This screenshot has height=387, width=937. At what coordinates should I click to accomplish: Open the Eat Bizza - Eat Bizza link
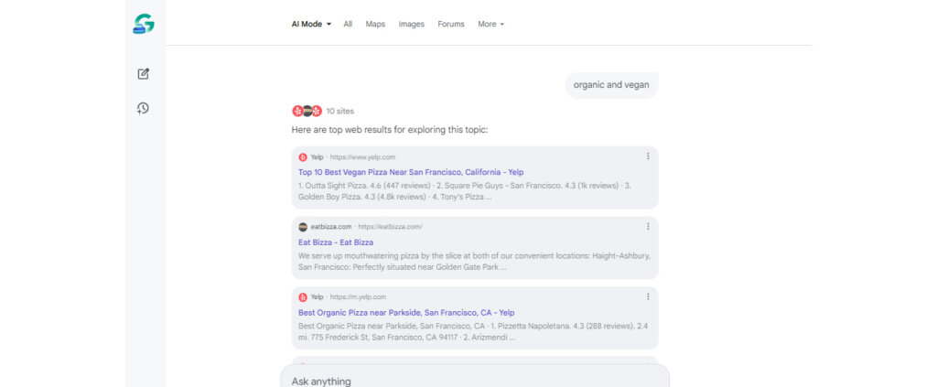pyautogui.click(x=336, y=242)
